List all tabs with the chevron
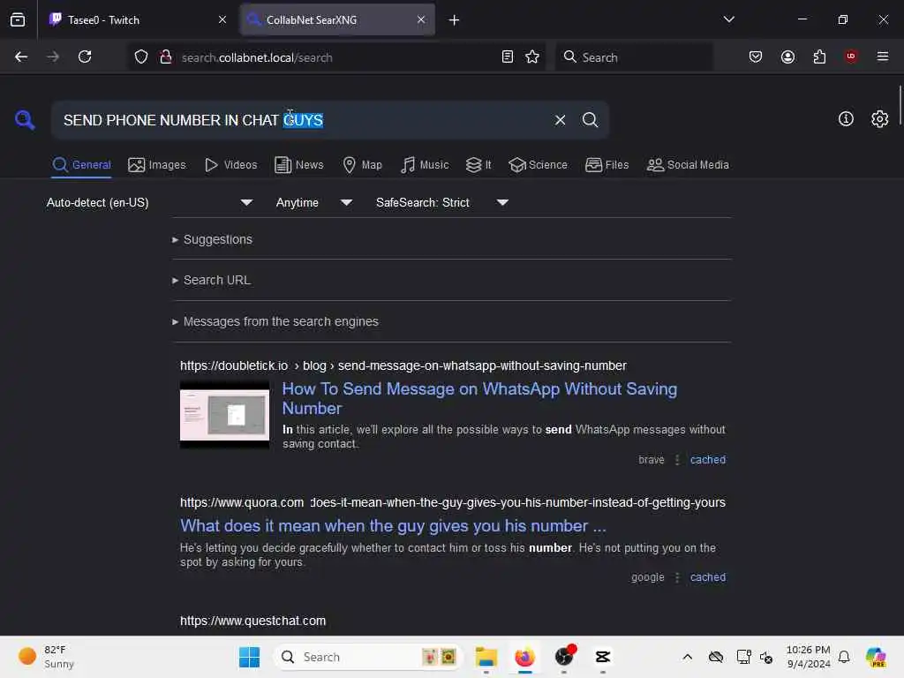This screenshot has width=904, height=678. [x=728, y=19]
